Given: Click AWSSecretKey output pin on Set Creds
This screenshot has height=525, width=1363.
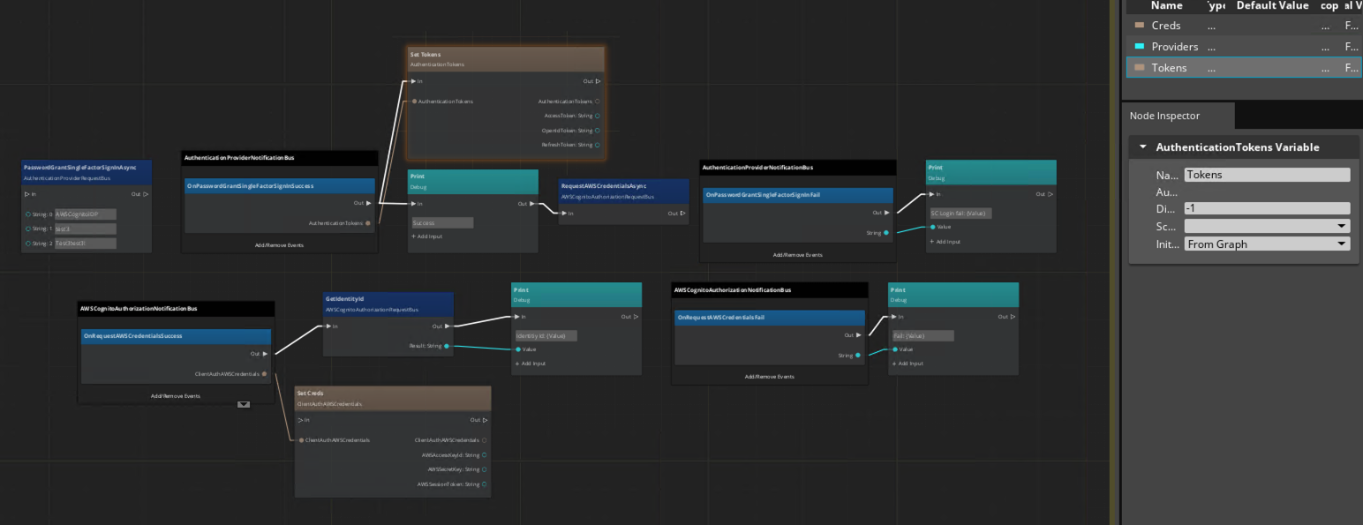Looking at the screenshot, I should (x=484, y=469).
